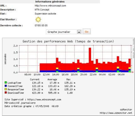Click the ConnectTime legend label
This screenshot has width=135, height=116.
pyautogui.click(x=15, y=86)
